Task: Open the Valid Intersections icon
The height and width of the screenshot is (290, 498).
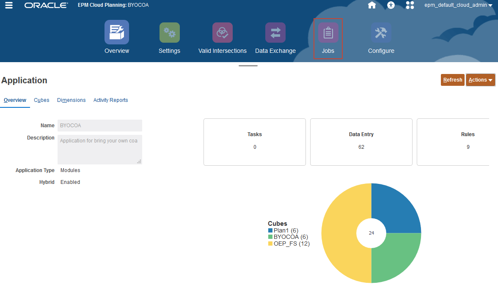Action: (223, 33)
